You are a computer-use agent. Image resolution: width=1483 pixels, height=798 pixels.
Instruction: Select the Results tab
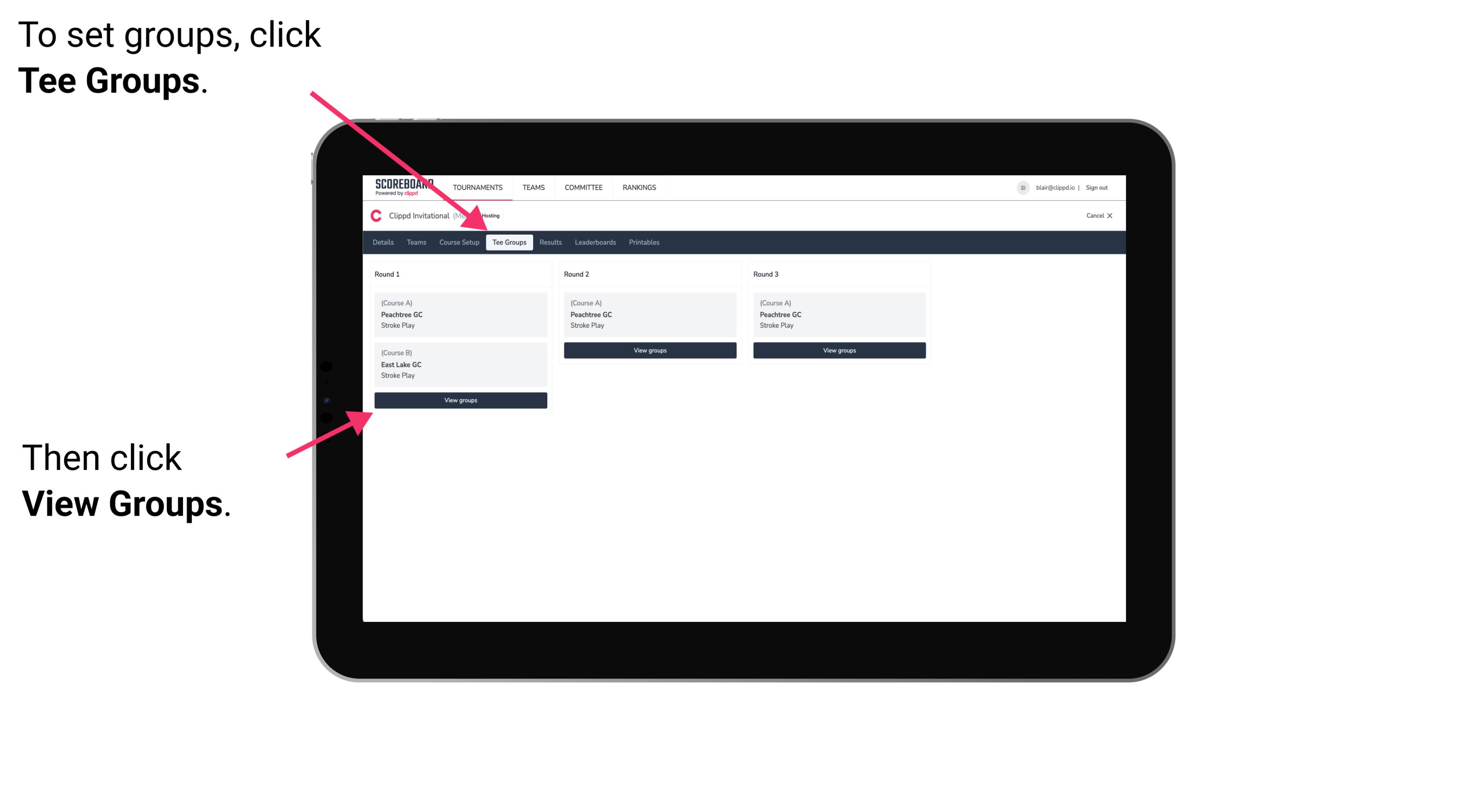549,242
